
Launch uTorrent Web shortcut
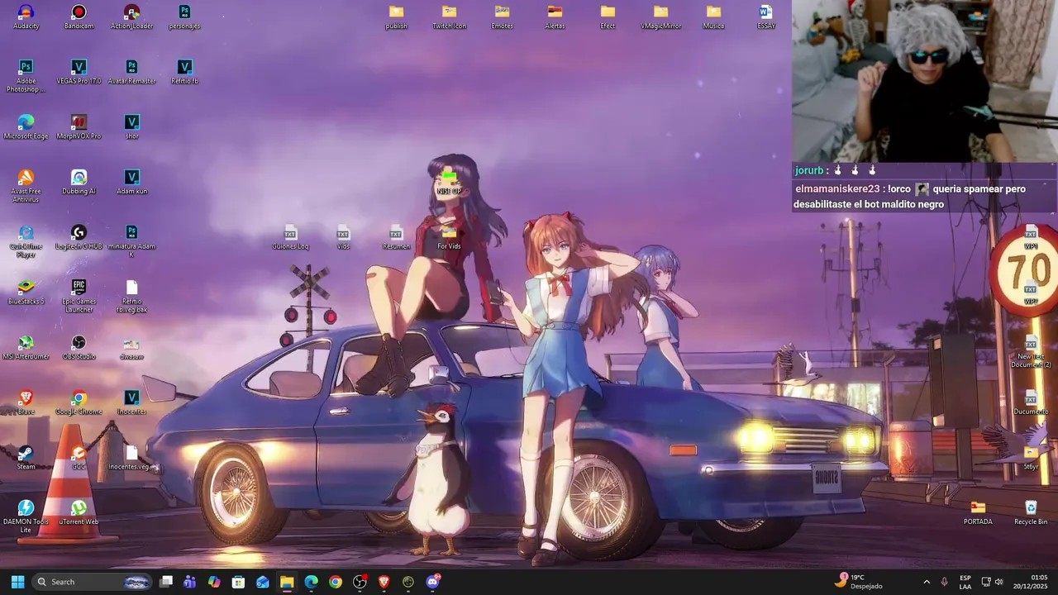click(x=79, y=513)
